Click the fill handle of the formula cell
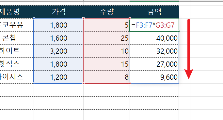 (179, 32)
